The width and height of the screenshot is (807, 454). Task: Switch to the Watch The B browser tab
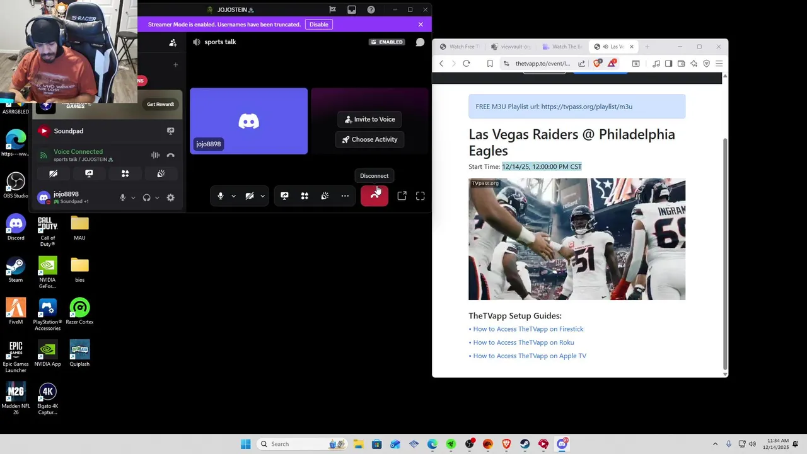click(562, 47)
